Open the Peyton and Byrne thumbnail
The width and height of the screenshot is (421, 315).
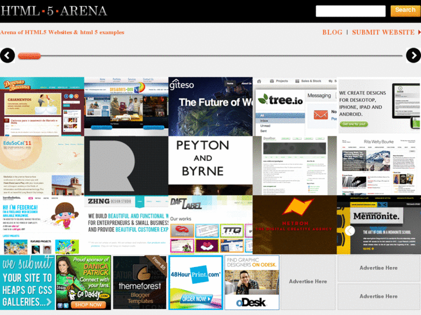point(211,166)
